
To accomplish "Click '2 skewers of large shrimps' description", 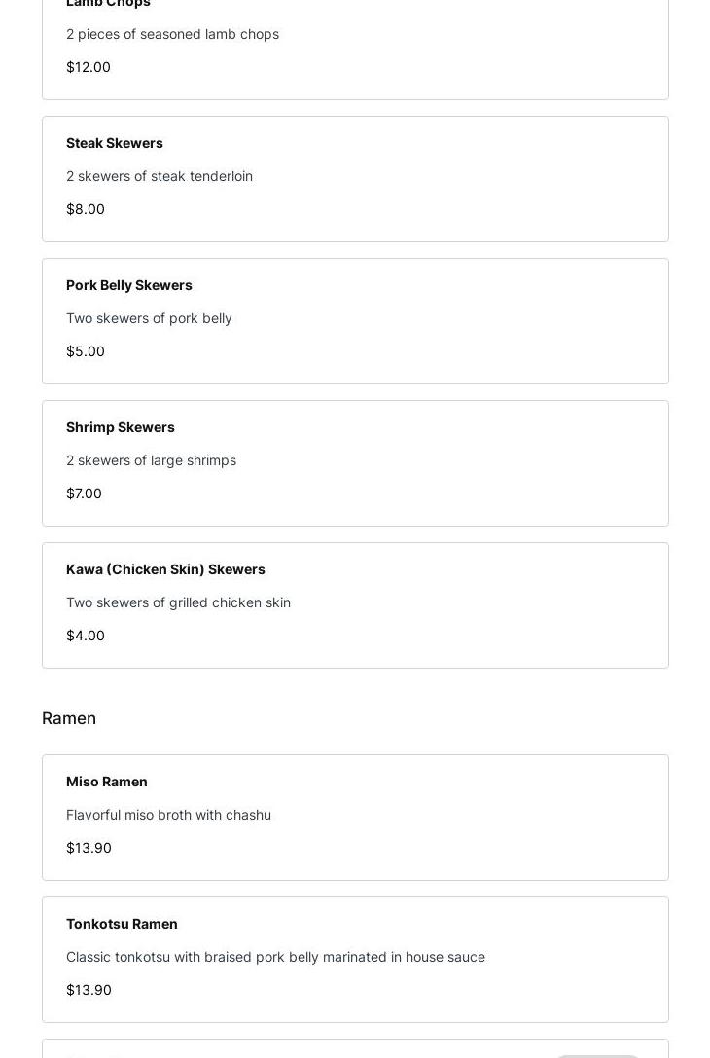I will 151,460.
